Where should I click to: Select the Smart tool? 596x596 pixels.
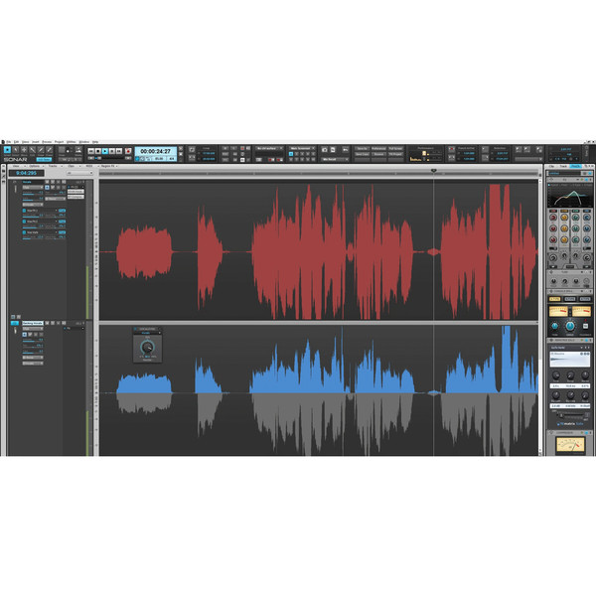click(7, 150)
